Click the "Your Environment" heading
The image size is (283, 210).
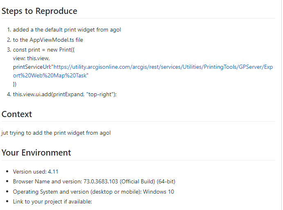(x=36, y=153)
